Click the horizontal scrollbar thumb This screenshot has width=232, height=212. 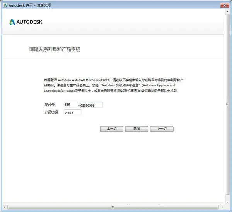click(x=113, y=207)
